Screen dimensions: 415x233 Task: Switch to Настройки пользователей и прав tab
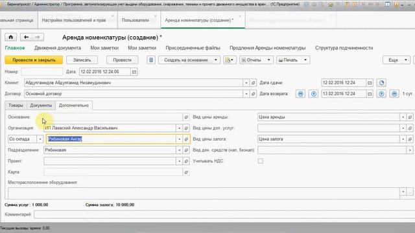[x=74, y=20]
